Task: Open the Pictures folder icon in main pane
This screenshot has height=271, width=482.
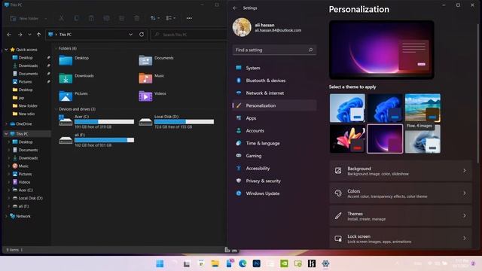Action: click(x=66, y=96)
